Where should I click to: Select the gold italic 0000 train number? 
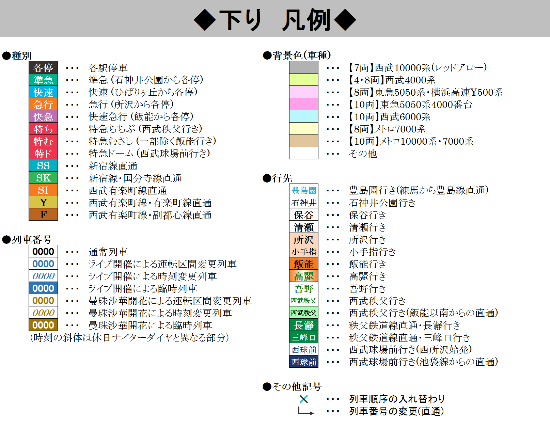pos(43,313)
